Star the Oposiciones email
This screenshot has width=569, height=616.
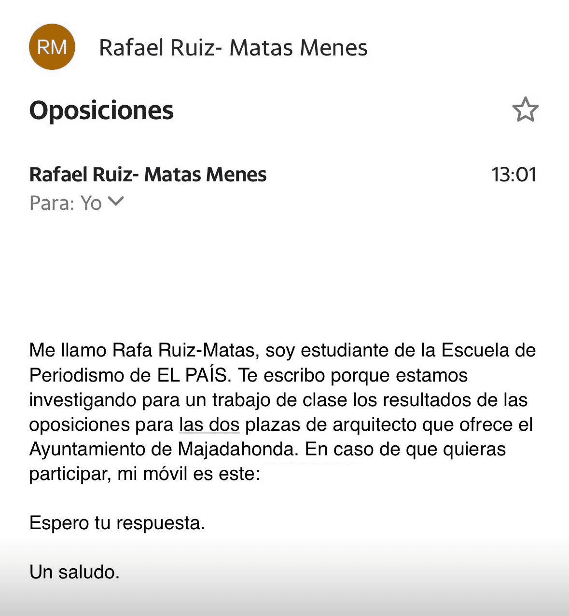pos(525,110)
